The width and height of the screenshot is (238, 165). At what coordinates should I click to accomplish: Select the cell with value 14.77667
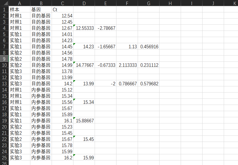(x=84, y=65)
